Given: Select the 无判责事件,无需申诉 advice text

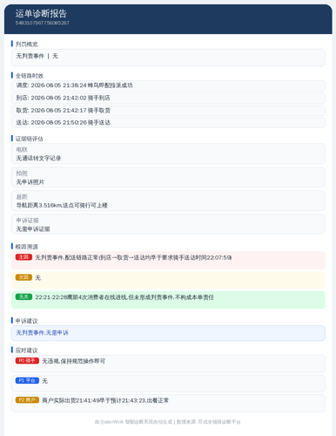Looking at the screenshot, I should click(x=43, y=333).
